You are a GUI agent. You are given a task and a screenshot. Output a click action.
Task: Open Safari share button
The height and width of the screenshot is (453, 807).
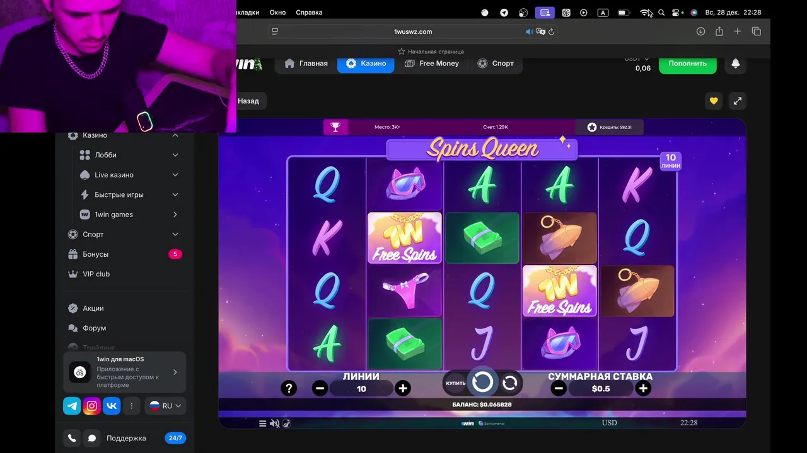pyautogui.click(x=719, y=31)
